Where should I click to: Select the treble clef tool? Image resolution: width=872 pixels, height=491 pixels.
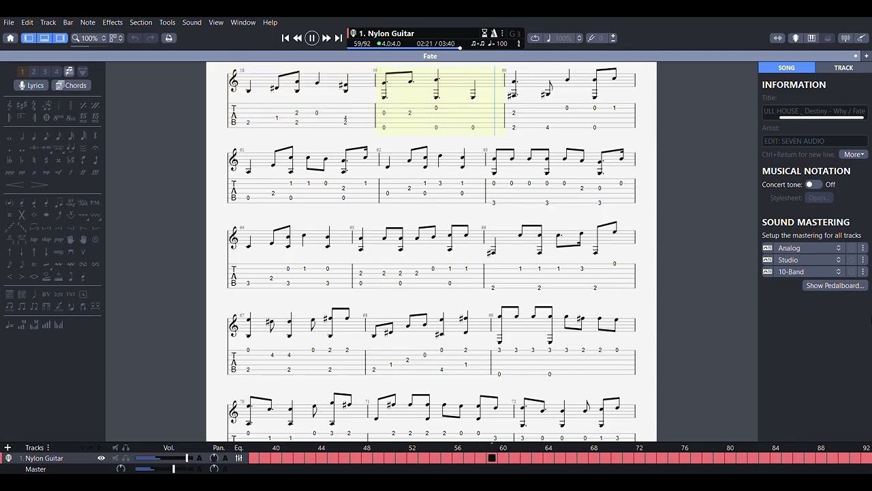10,105
